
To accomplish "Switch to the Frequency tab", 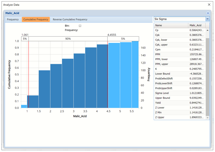I will point(13,20).
